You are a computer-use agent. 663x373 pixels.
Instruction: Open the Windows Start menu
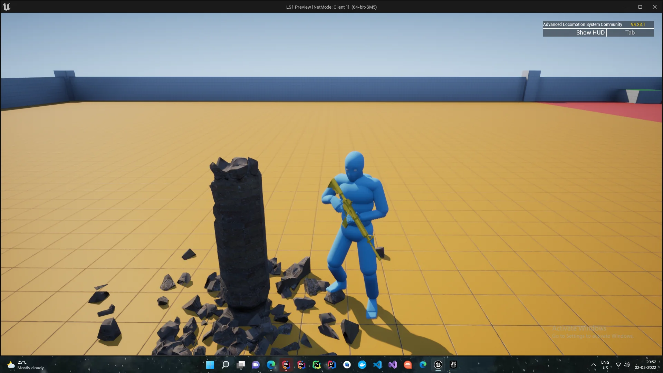210,365
